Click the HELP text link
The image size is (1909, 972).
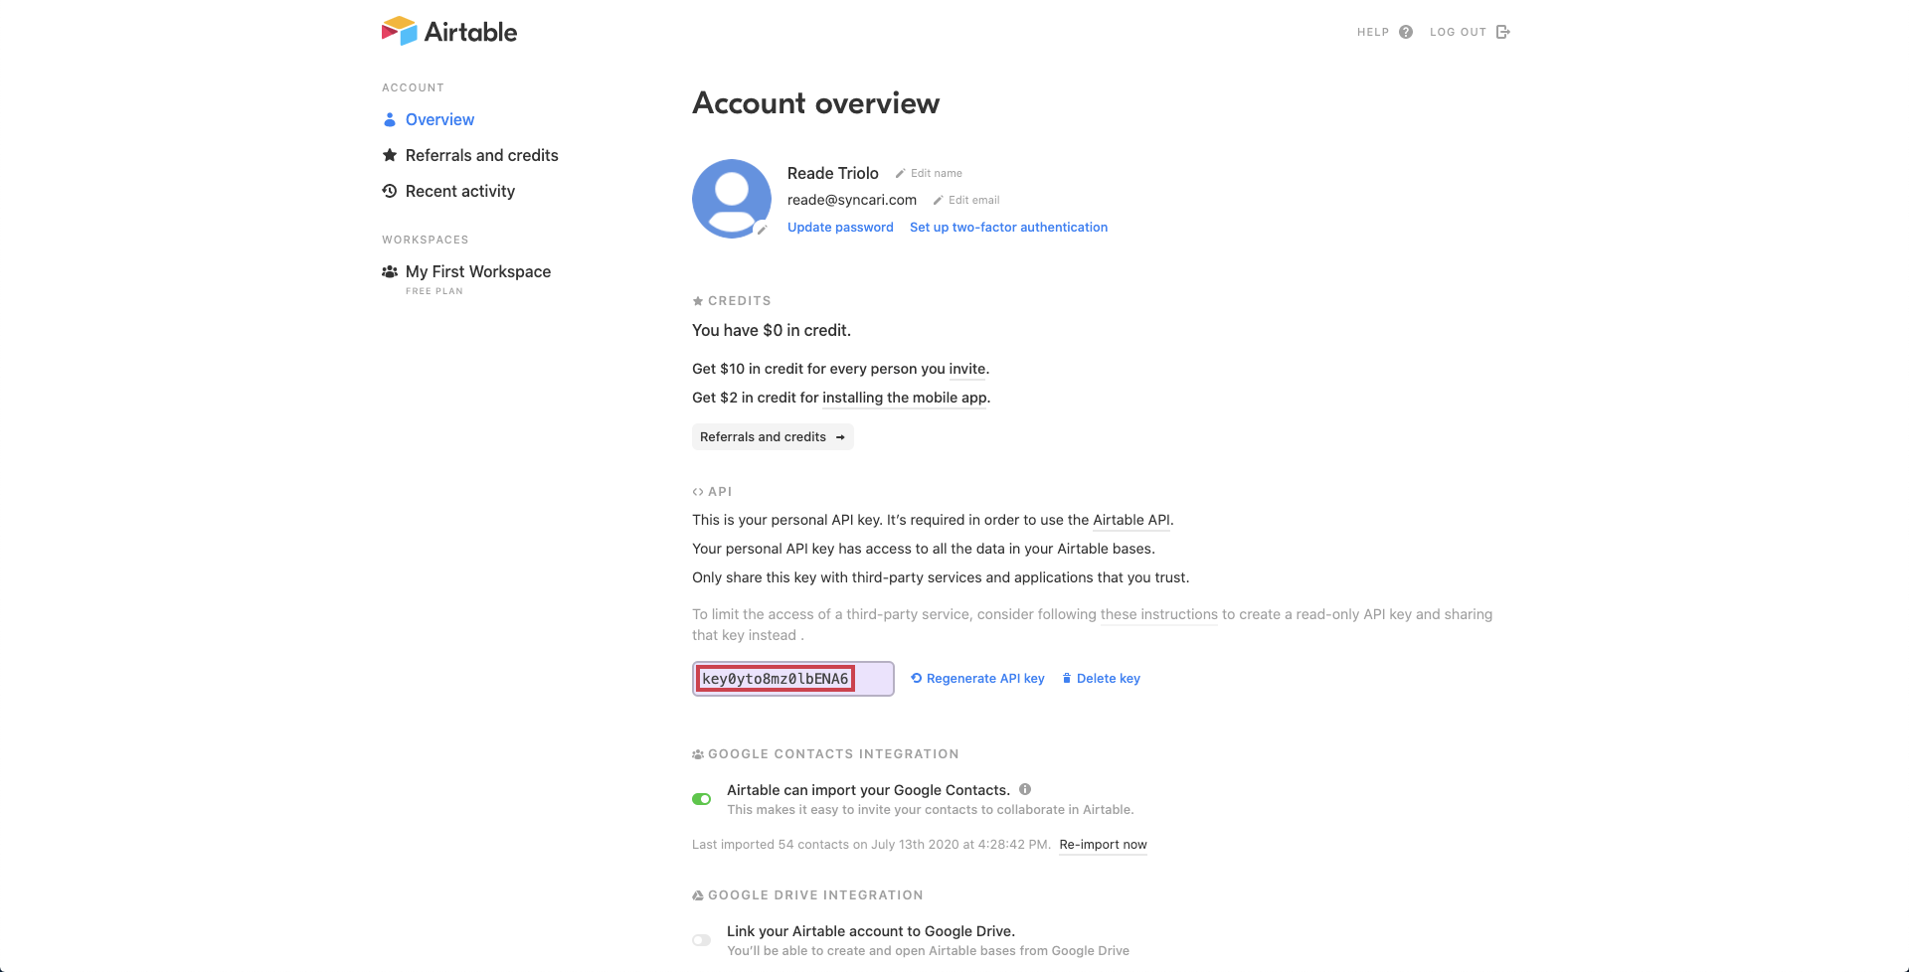1373,32
